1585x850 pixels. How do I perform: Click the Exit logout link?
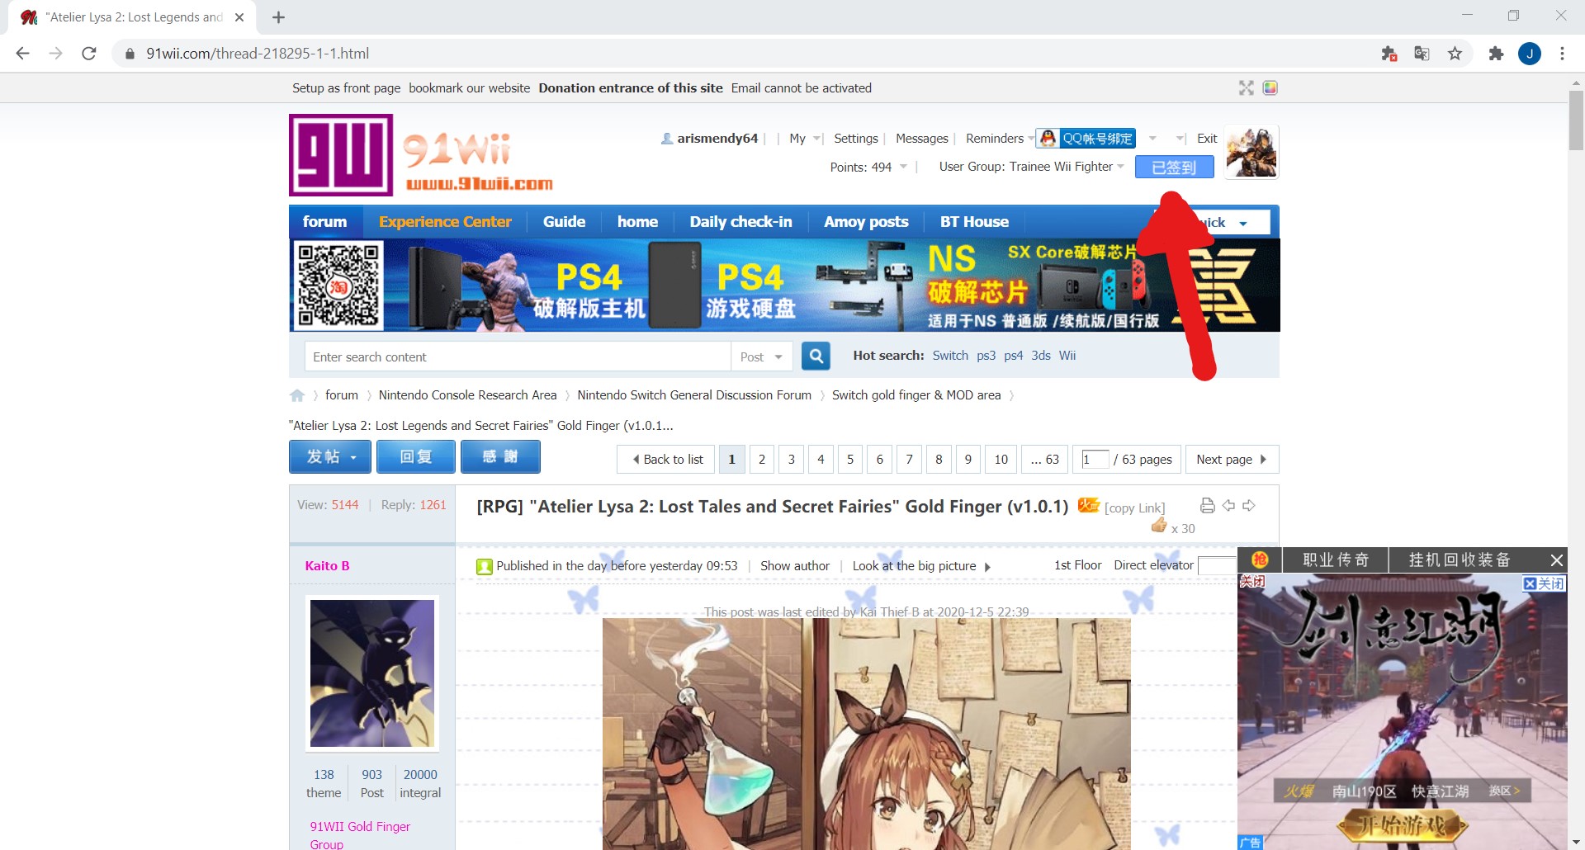[1207, 139]
